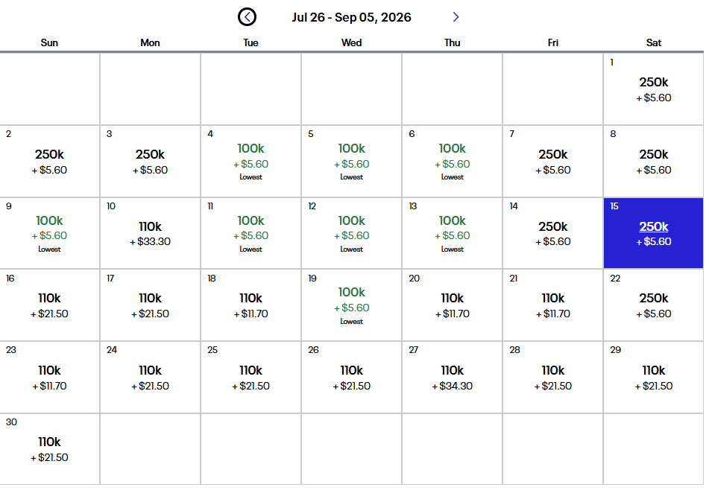709x496 pixels.
Task: Choose August 30 fare 110k
Action: coord(49,448)
